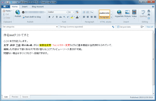Toggle Bold formatting
156x101 pixels.
pos(49,17)
